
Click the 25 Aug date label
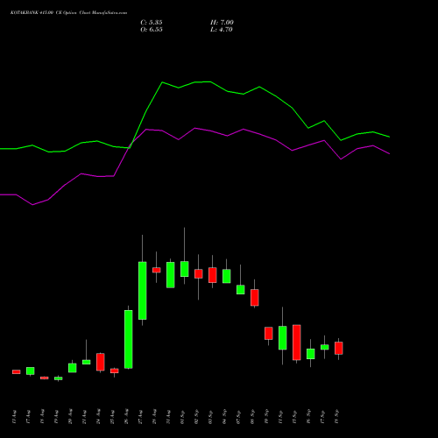coord(112,416)
